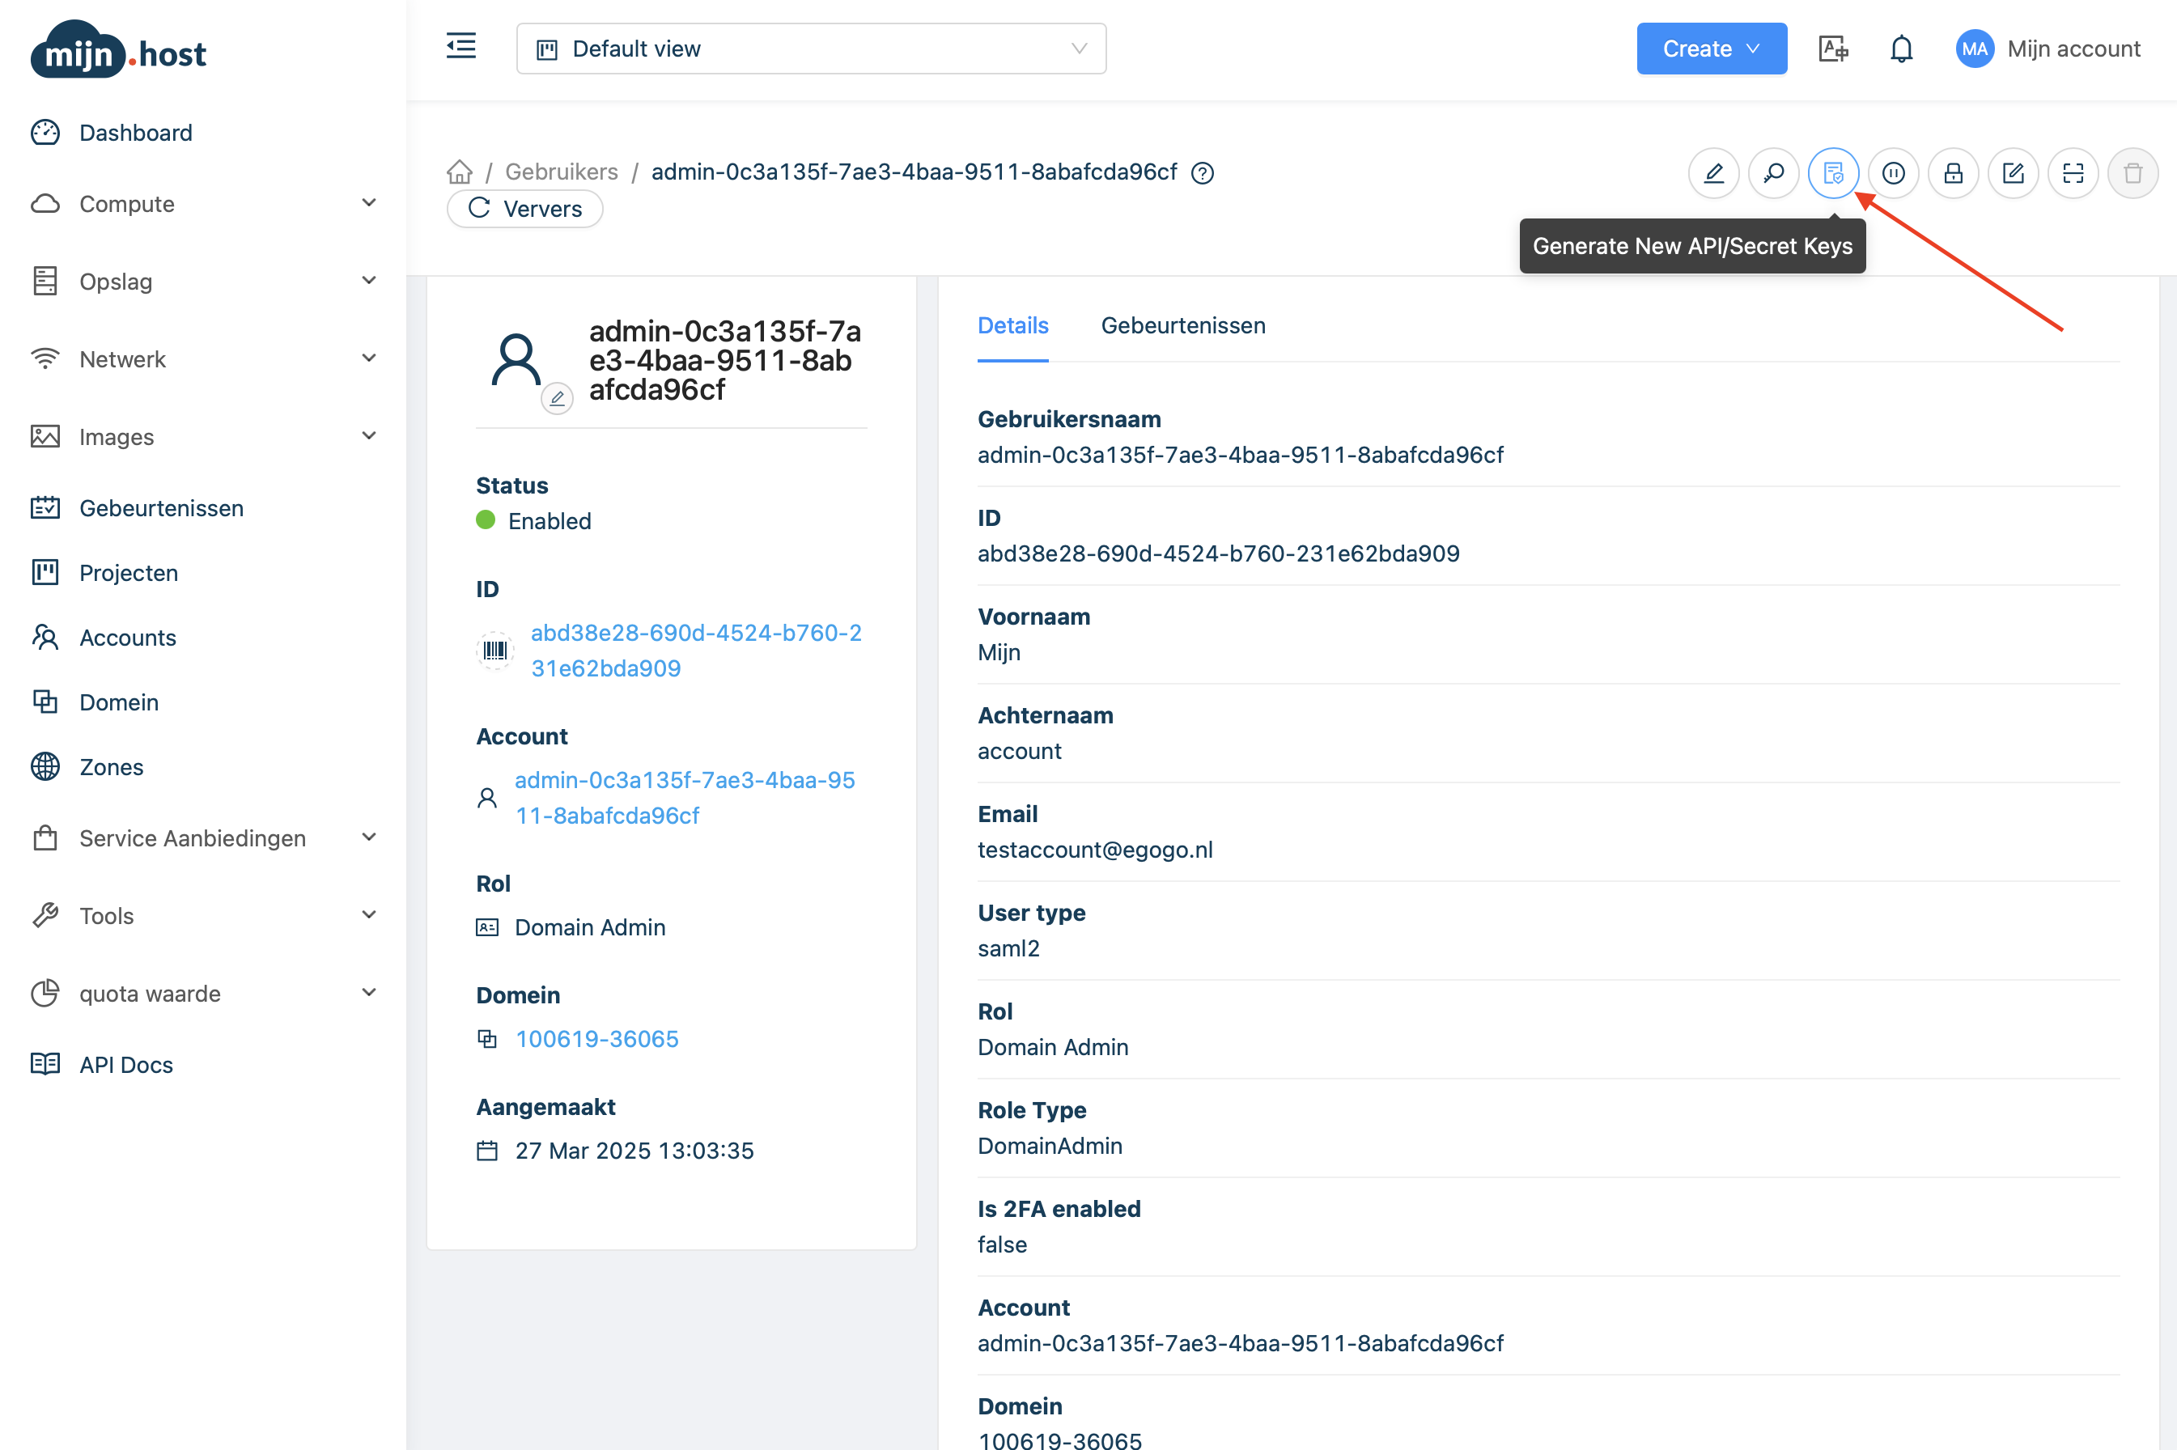
Task: Copy ID using the barcode icon
Action: [x=494, y=650]
